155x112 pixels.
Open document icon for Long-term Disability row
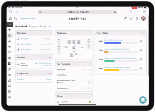point(141,50)
